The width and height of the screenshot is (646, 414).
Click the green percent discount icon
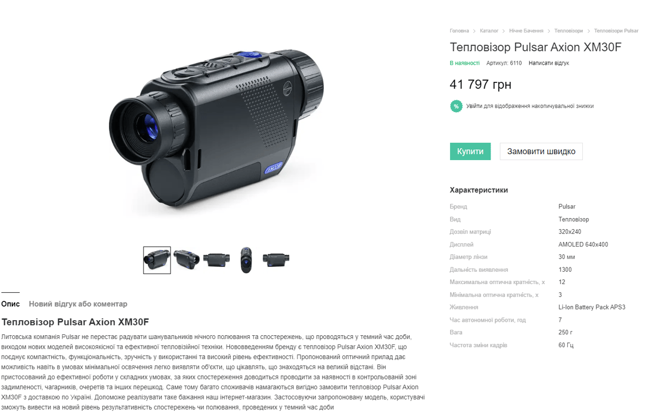coord(456,106)
